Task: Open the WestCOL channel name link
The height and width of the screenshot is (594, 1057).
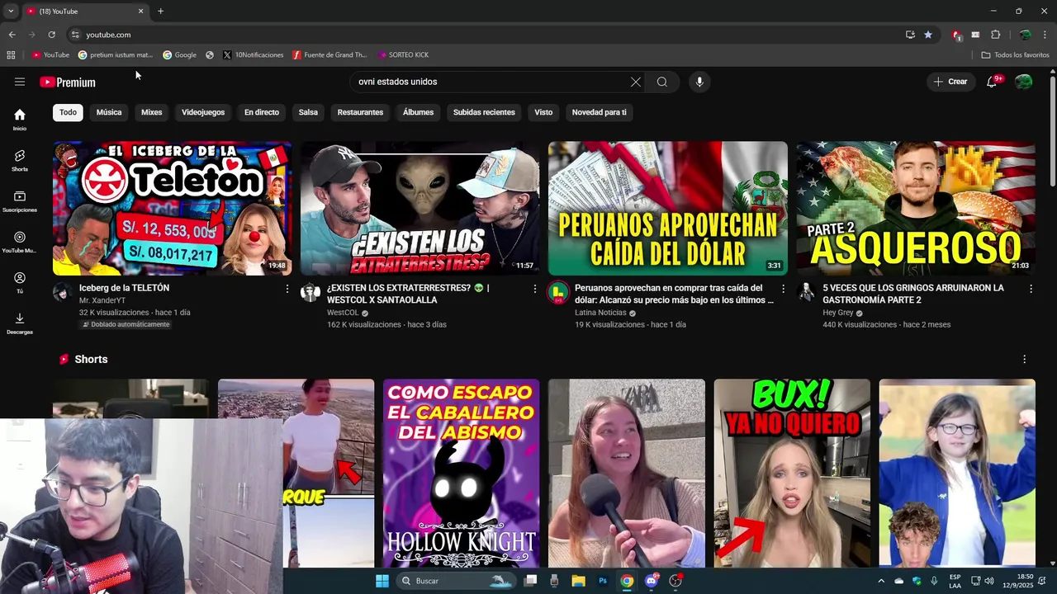Action: [x=343, y=313]
